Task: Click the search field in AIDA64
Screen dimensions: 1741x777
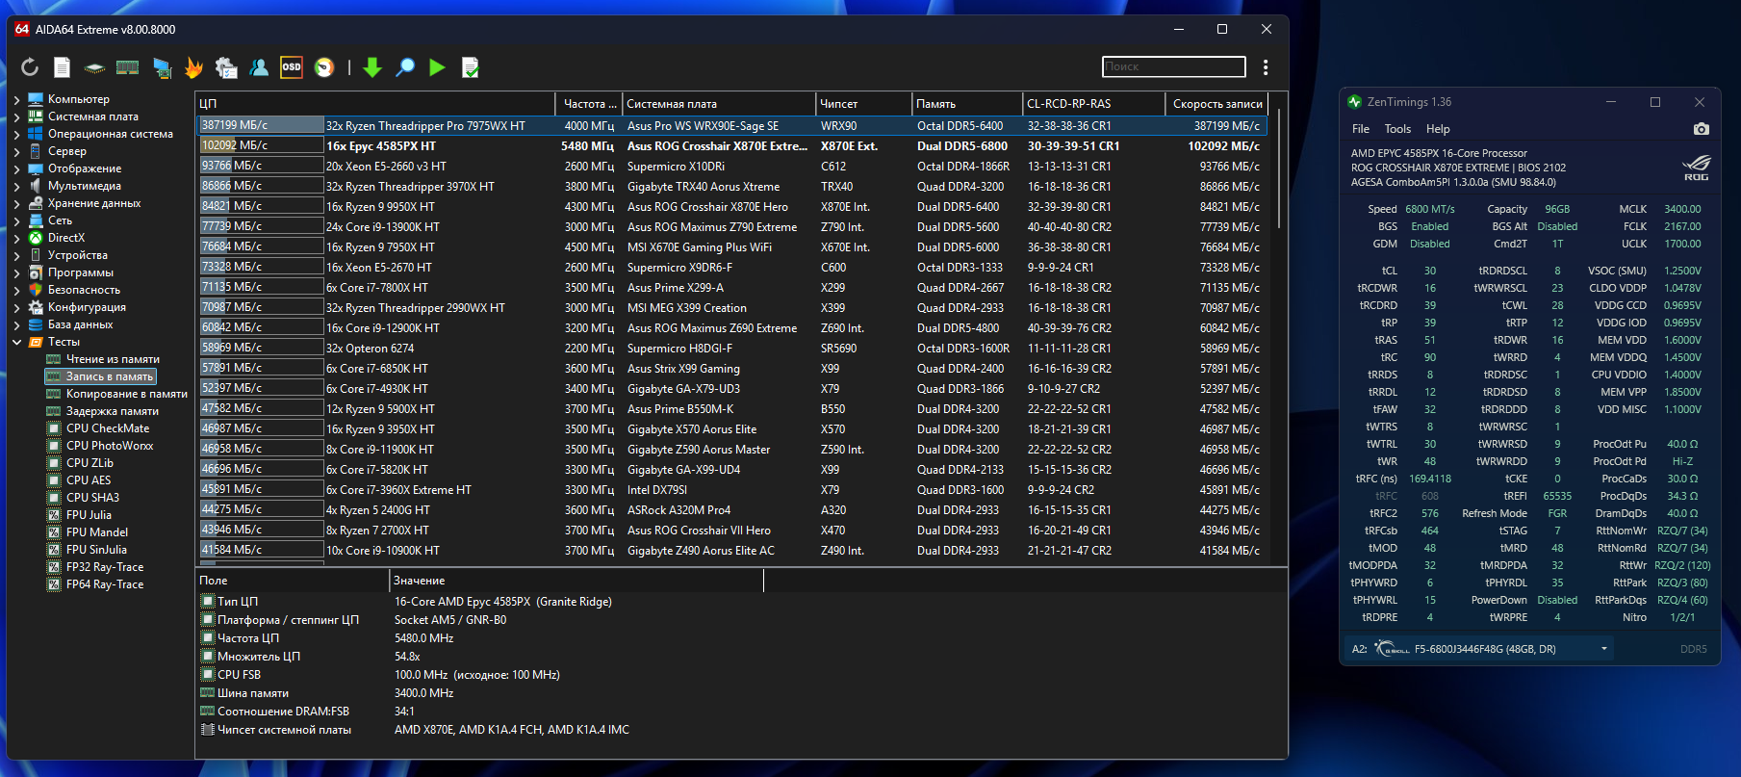Action: coord(1174,66)
